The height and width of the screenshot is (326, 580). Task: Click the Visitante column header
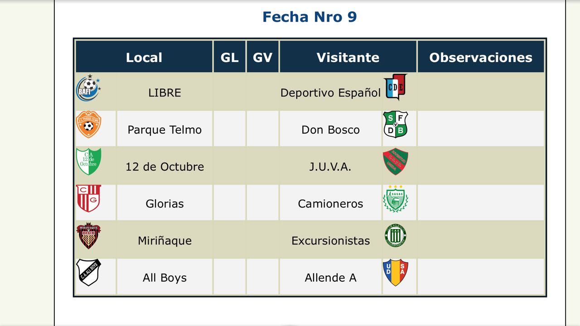(348, 58)
